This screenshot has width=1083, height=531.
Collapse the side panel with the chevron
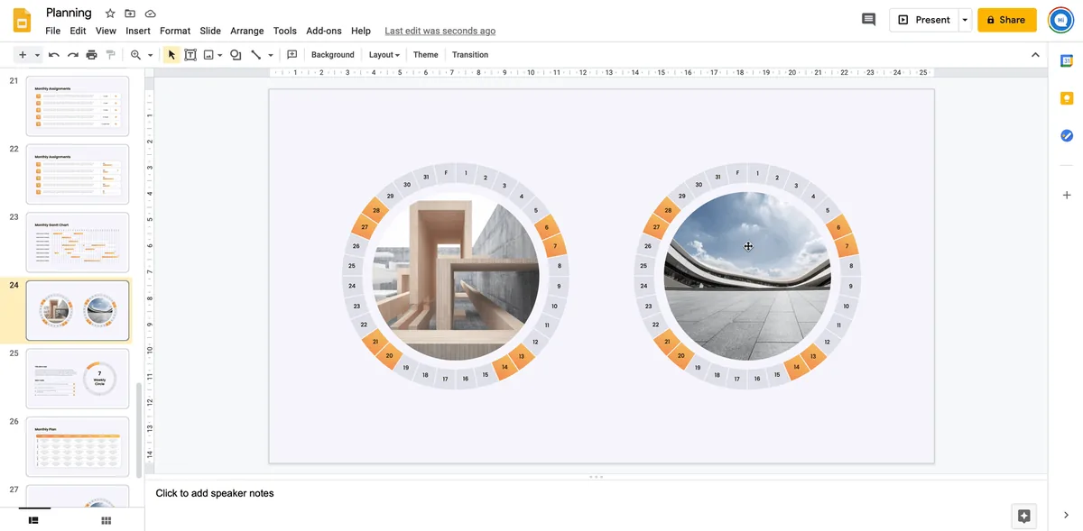pos(1067,515)
